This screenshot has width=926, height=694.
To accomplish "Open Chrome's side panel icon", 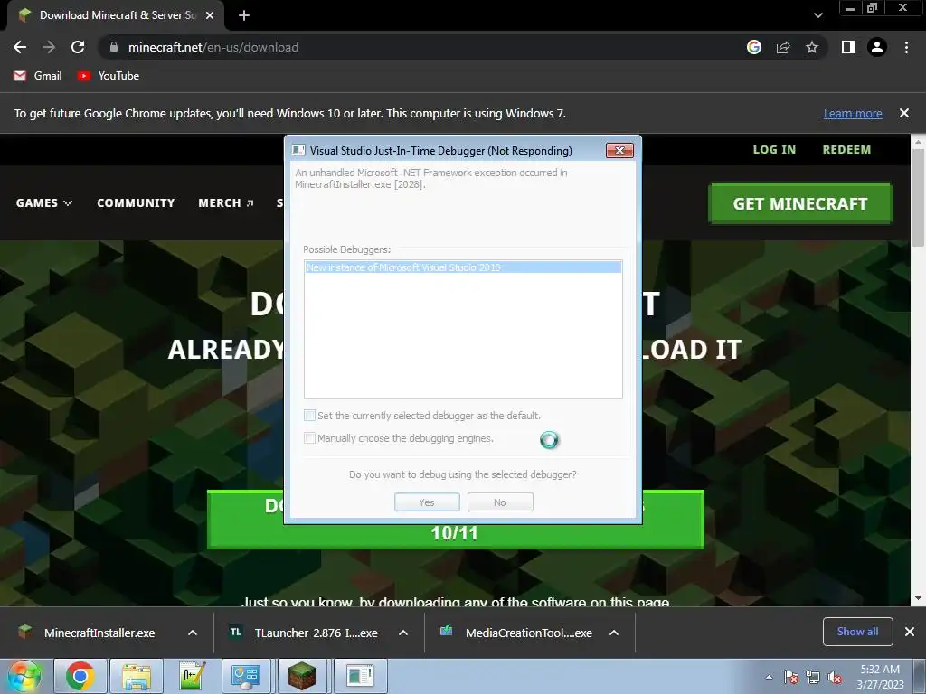I will pos(848,47).
